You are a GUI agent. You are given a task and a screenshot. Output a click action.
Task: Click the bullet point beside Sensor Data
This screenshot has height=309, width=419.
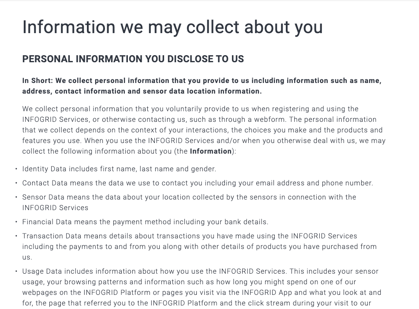coord(16,197)
